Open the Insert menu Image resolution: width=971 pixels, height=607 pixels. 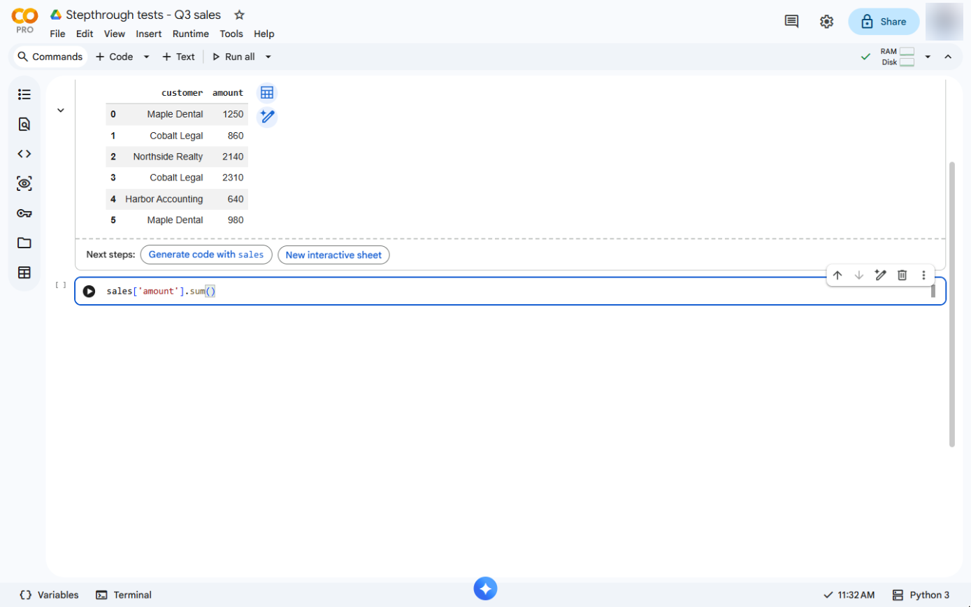149,34
